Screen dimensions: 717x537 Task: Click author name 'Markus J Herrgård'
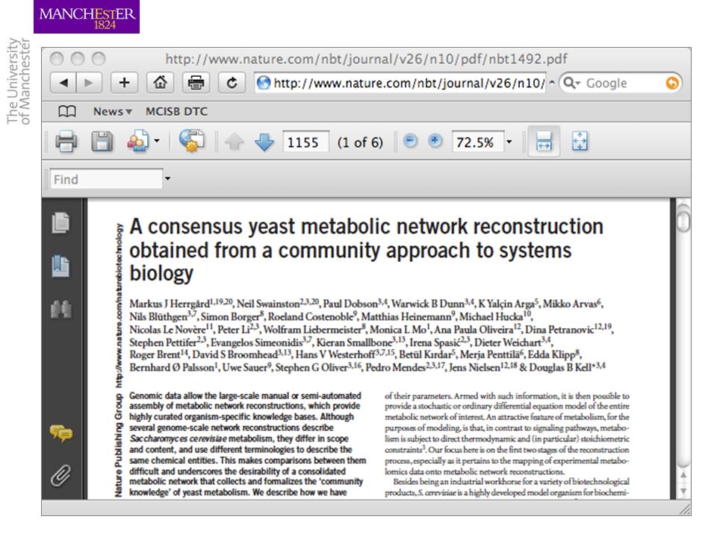pos(169,304)
